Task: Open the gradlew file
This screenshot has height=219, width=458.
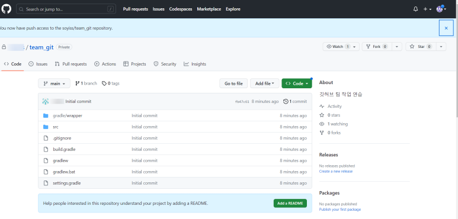Action: click(x=60, y=160)
